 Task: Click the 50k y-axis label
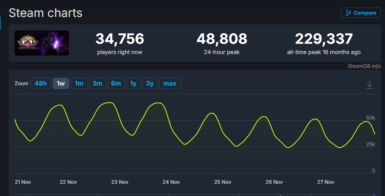click(370, 118)
